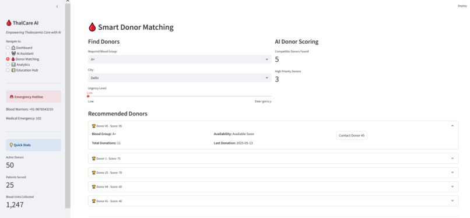This screenshot has width=470, height=218.
Task: Click the Patients Served value 25
Action: click(x=10, y=185)
